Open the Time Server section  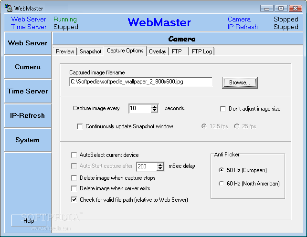tap(28, 92)
